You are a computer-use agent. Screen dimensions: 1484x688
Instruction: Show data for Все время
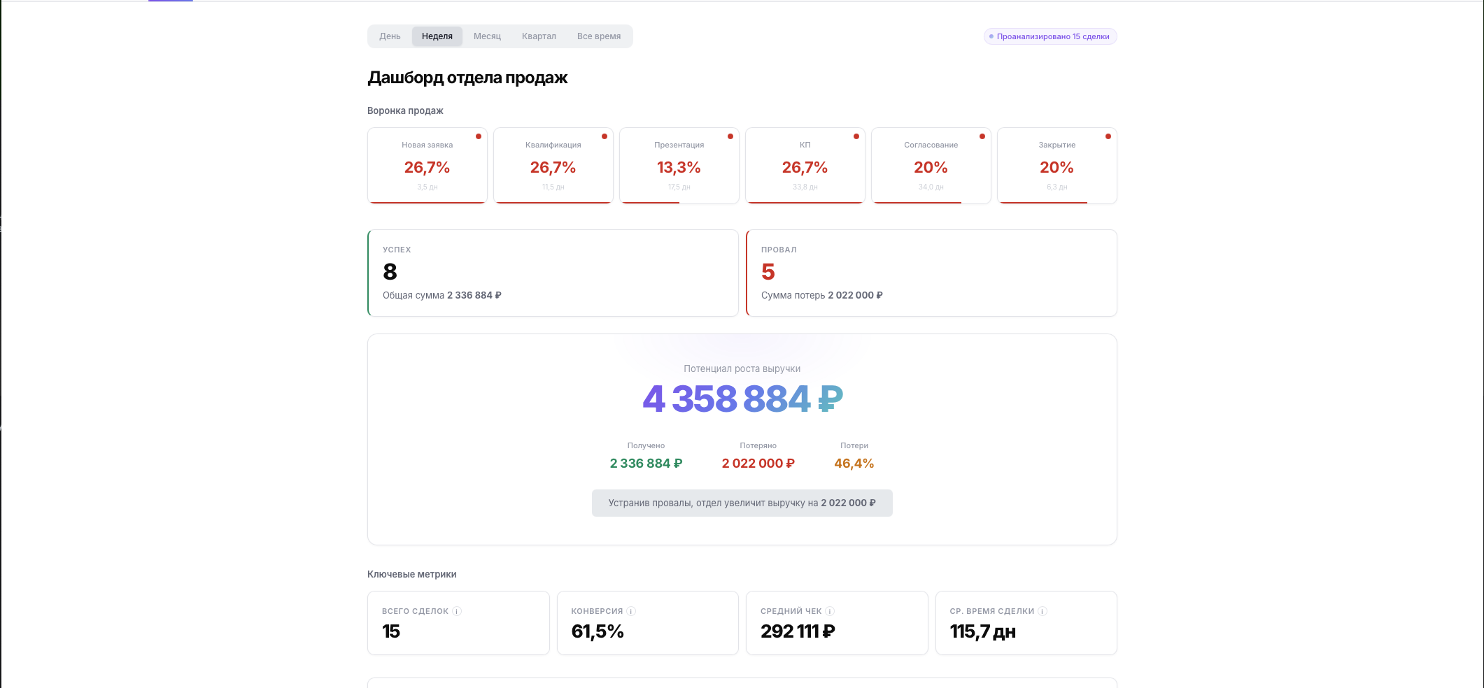pos(599,36)
